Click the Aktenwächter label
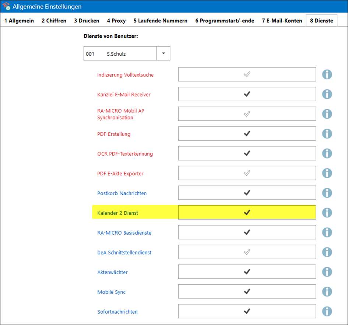The width and height of the screenshot is (348, 325). pyautogui.click(x=112, y=272)
